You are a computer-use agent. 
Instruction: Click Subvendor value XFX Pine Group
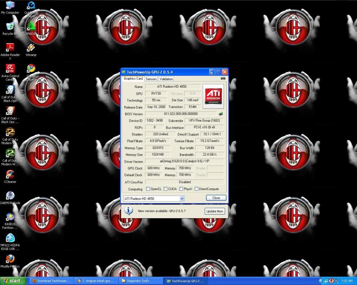(x=204, y=120)
